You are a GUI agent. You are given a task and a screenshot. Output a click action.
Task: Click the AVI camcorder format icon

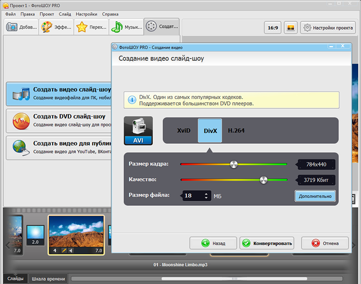point(138,130)
